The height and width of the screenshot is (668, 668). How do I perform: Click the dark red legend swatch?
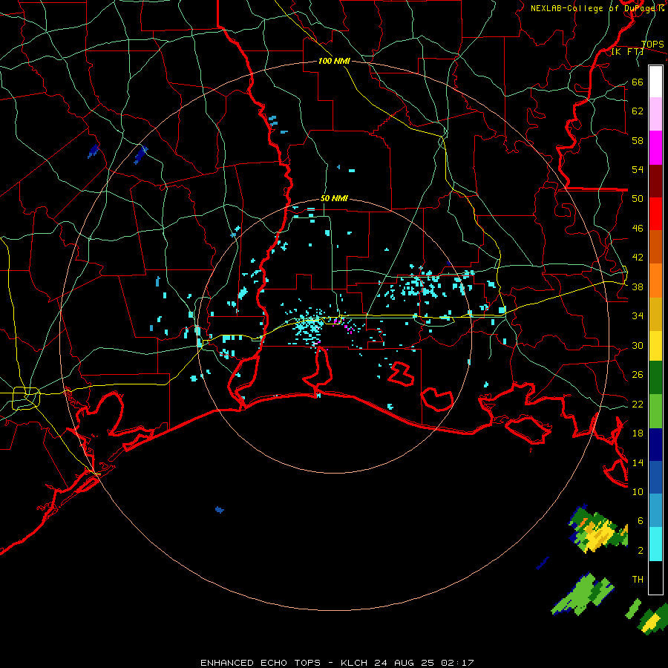click(655, 180)
